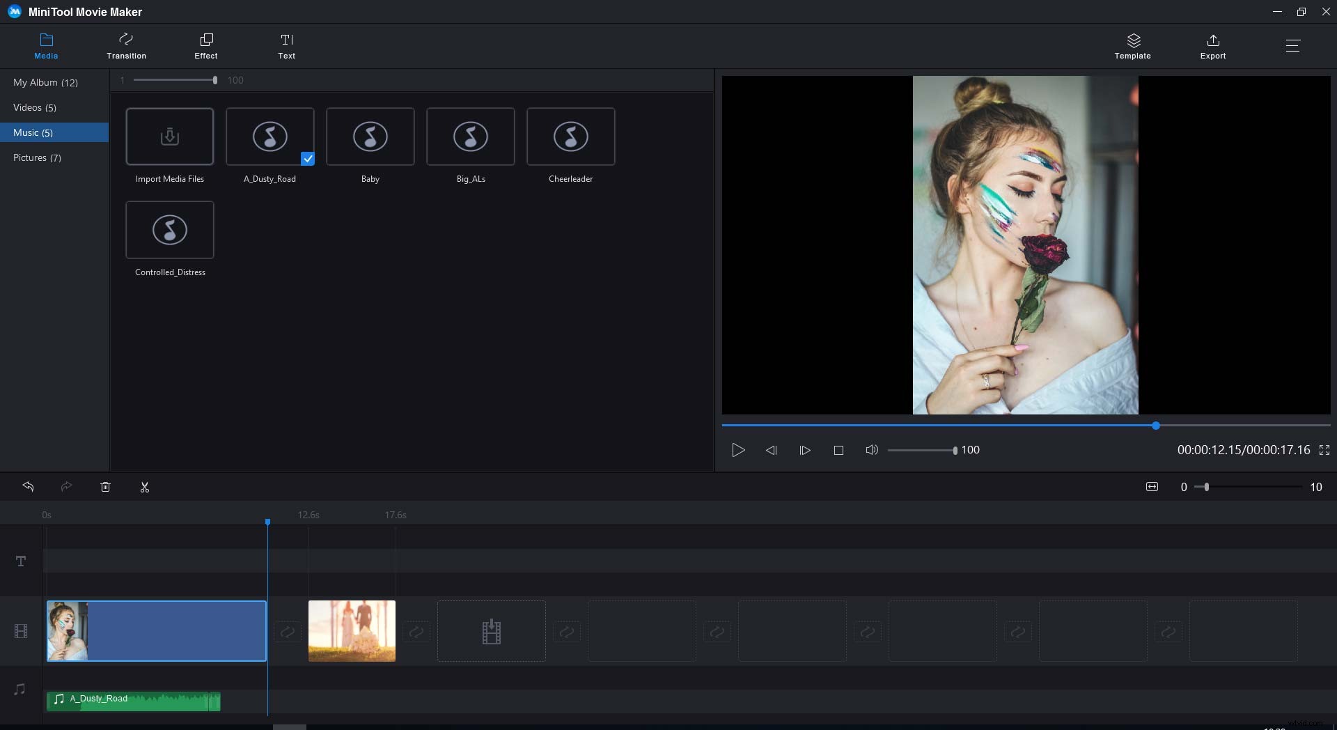Open the Videos media category
Viewport: 1337px width, 730px height.
(35, 107)
